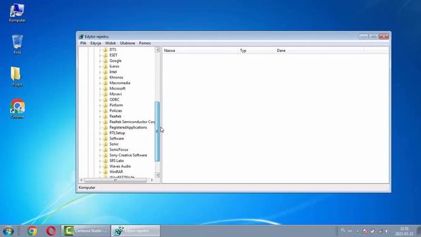
Task: Open the Widok menu
Action: [x=111, y=43]
